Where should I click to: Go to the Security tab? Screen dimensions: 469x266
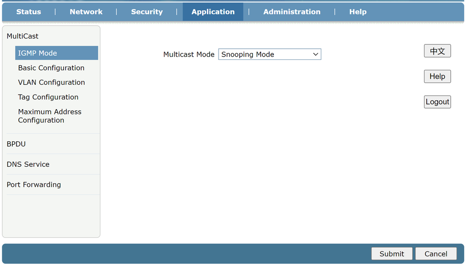coord(147,12)
